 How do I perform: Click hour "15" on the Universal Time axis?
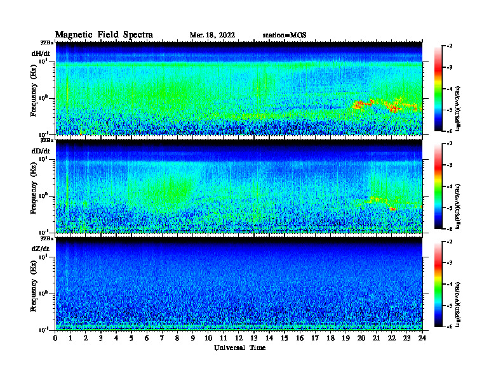tap(285, 339)
